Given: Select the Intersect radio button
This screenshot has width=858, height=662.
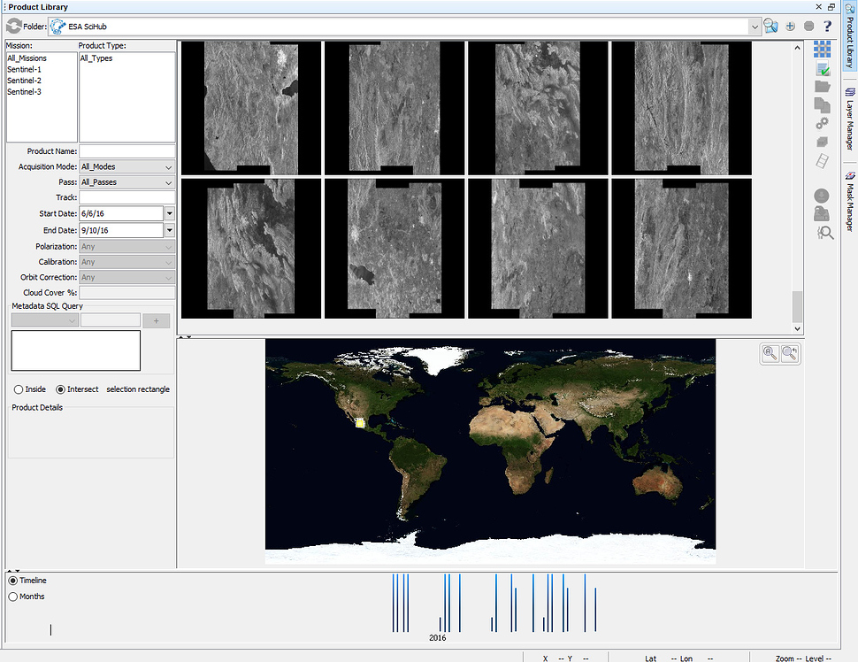Looking at the screenshot, I should (60, 389).
